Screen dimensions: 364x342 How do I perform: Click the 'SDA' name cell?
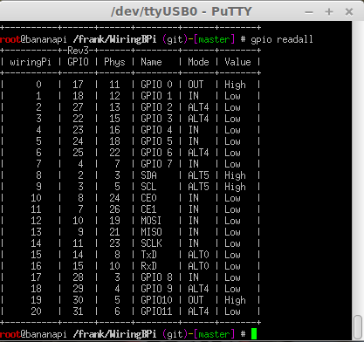click(148, 175)
